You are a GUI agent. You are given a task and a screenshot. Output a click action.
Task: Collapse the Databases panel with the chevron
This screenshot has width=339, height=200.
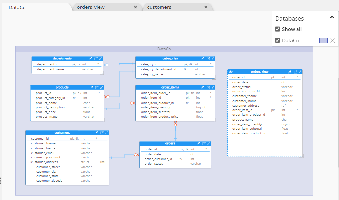pos(332,17)
